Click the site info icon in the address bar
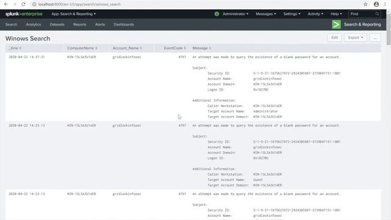Viewport: 391px width, 220px height. click(x=34, y=4)
